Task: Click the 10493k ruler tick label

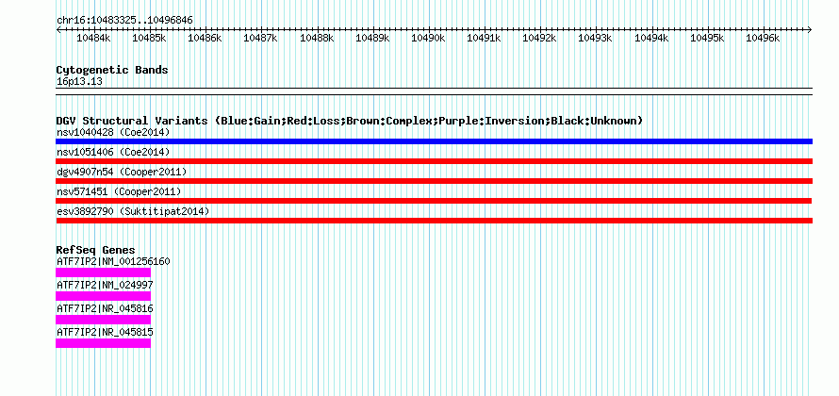Action: [595, 38]
